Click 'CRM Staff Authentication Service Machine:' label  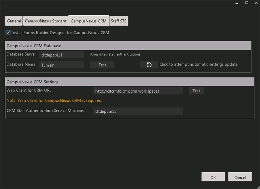[x=45, y=110]
